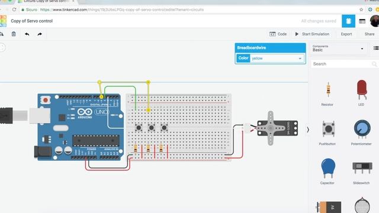Select the second resistor on breadboard
This screenshot has height=213, width=379.
coord(148,149)
